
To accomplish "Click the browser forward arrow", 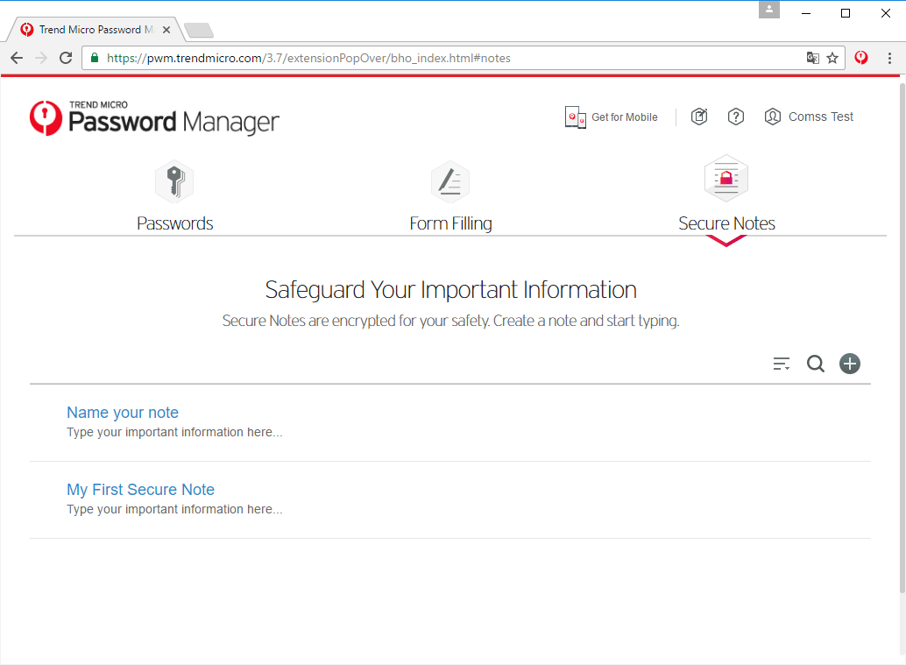I will [41, 58].
